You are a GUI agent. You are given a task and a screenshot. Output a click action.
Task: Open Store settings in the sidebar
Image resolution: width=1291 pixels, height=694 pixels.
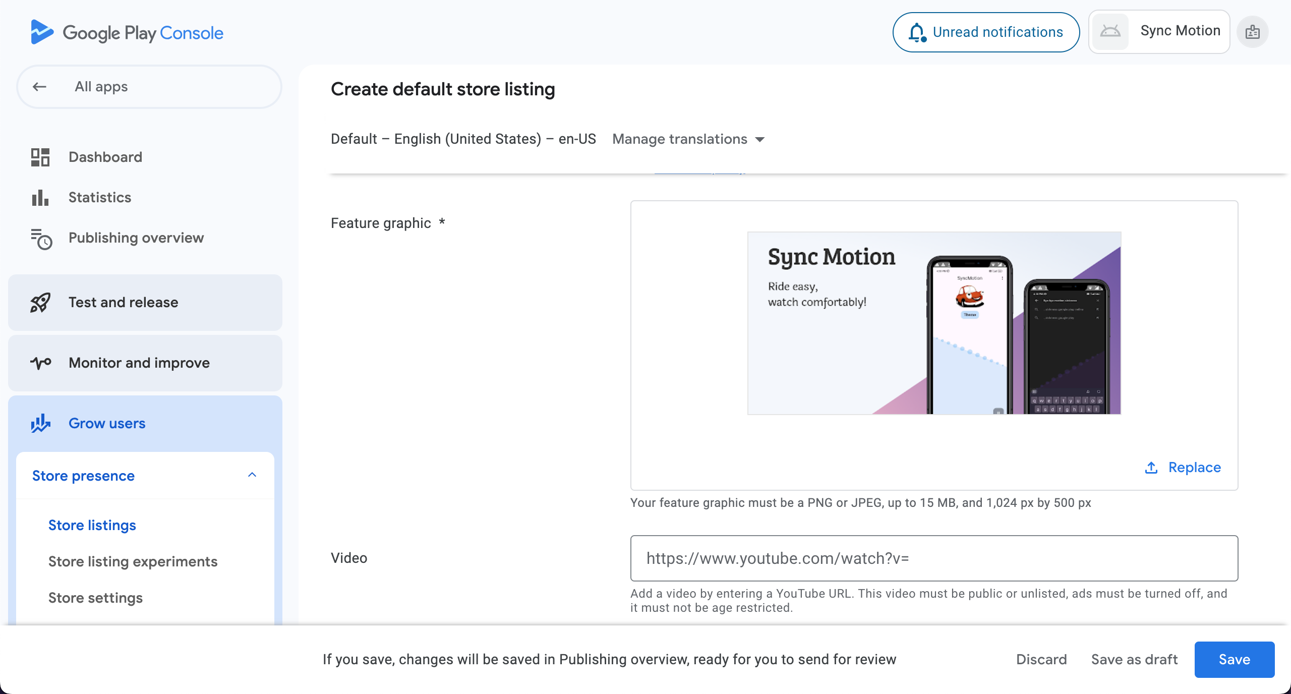coord(96,598)
